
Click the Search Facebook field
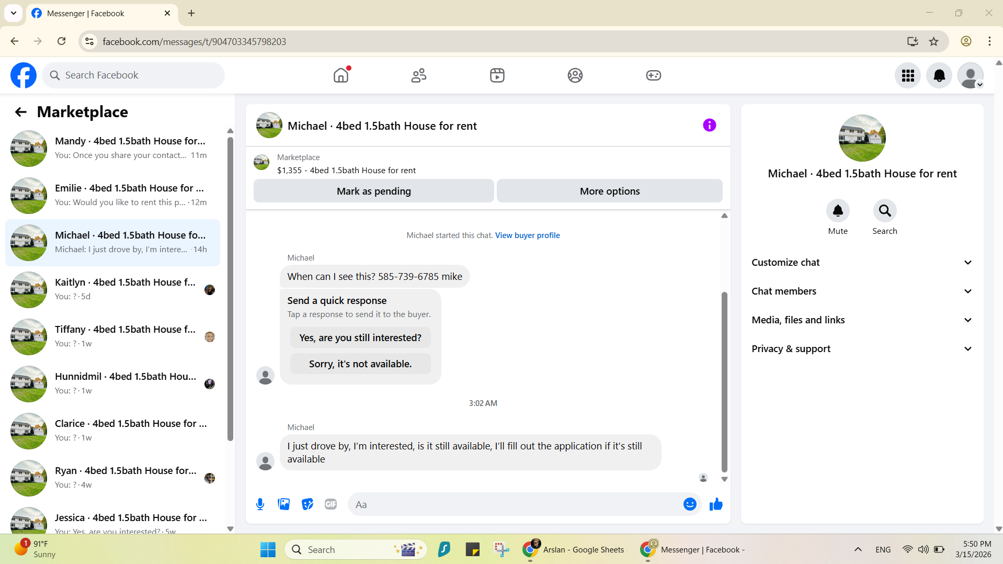coord(133,75)
